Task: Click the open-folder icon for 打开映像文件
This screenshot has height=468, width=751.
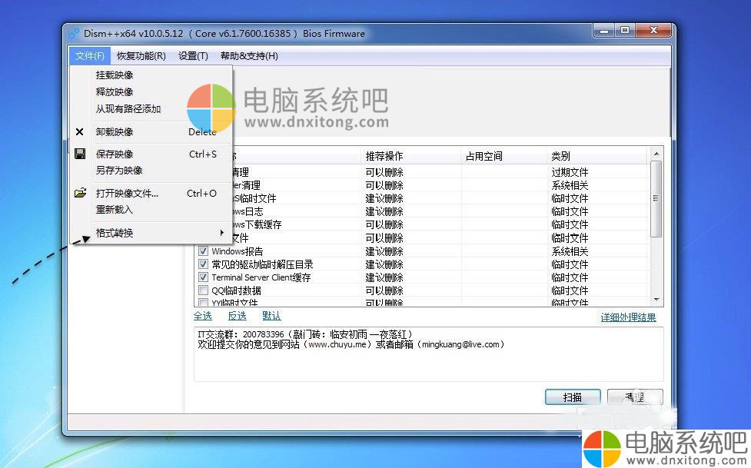Action: [x=80, y=193]
